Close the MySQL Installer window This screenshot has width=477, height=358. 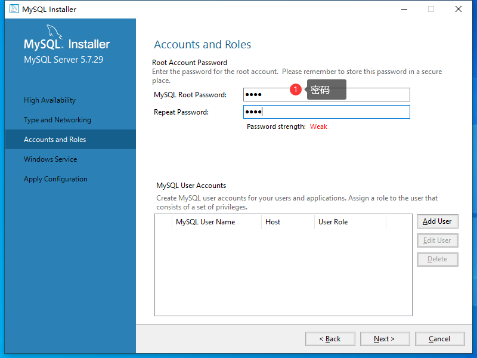[459, 9]
